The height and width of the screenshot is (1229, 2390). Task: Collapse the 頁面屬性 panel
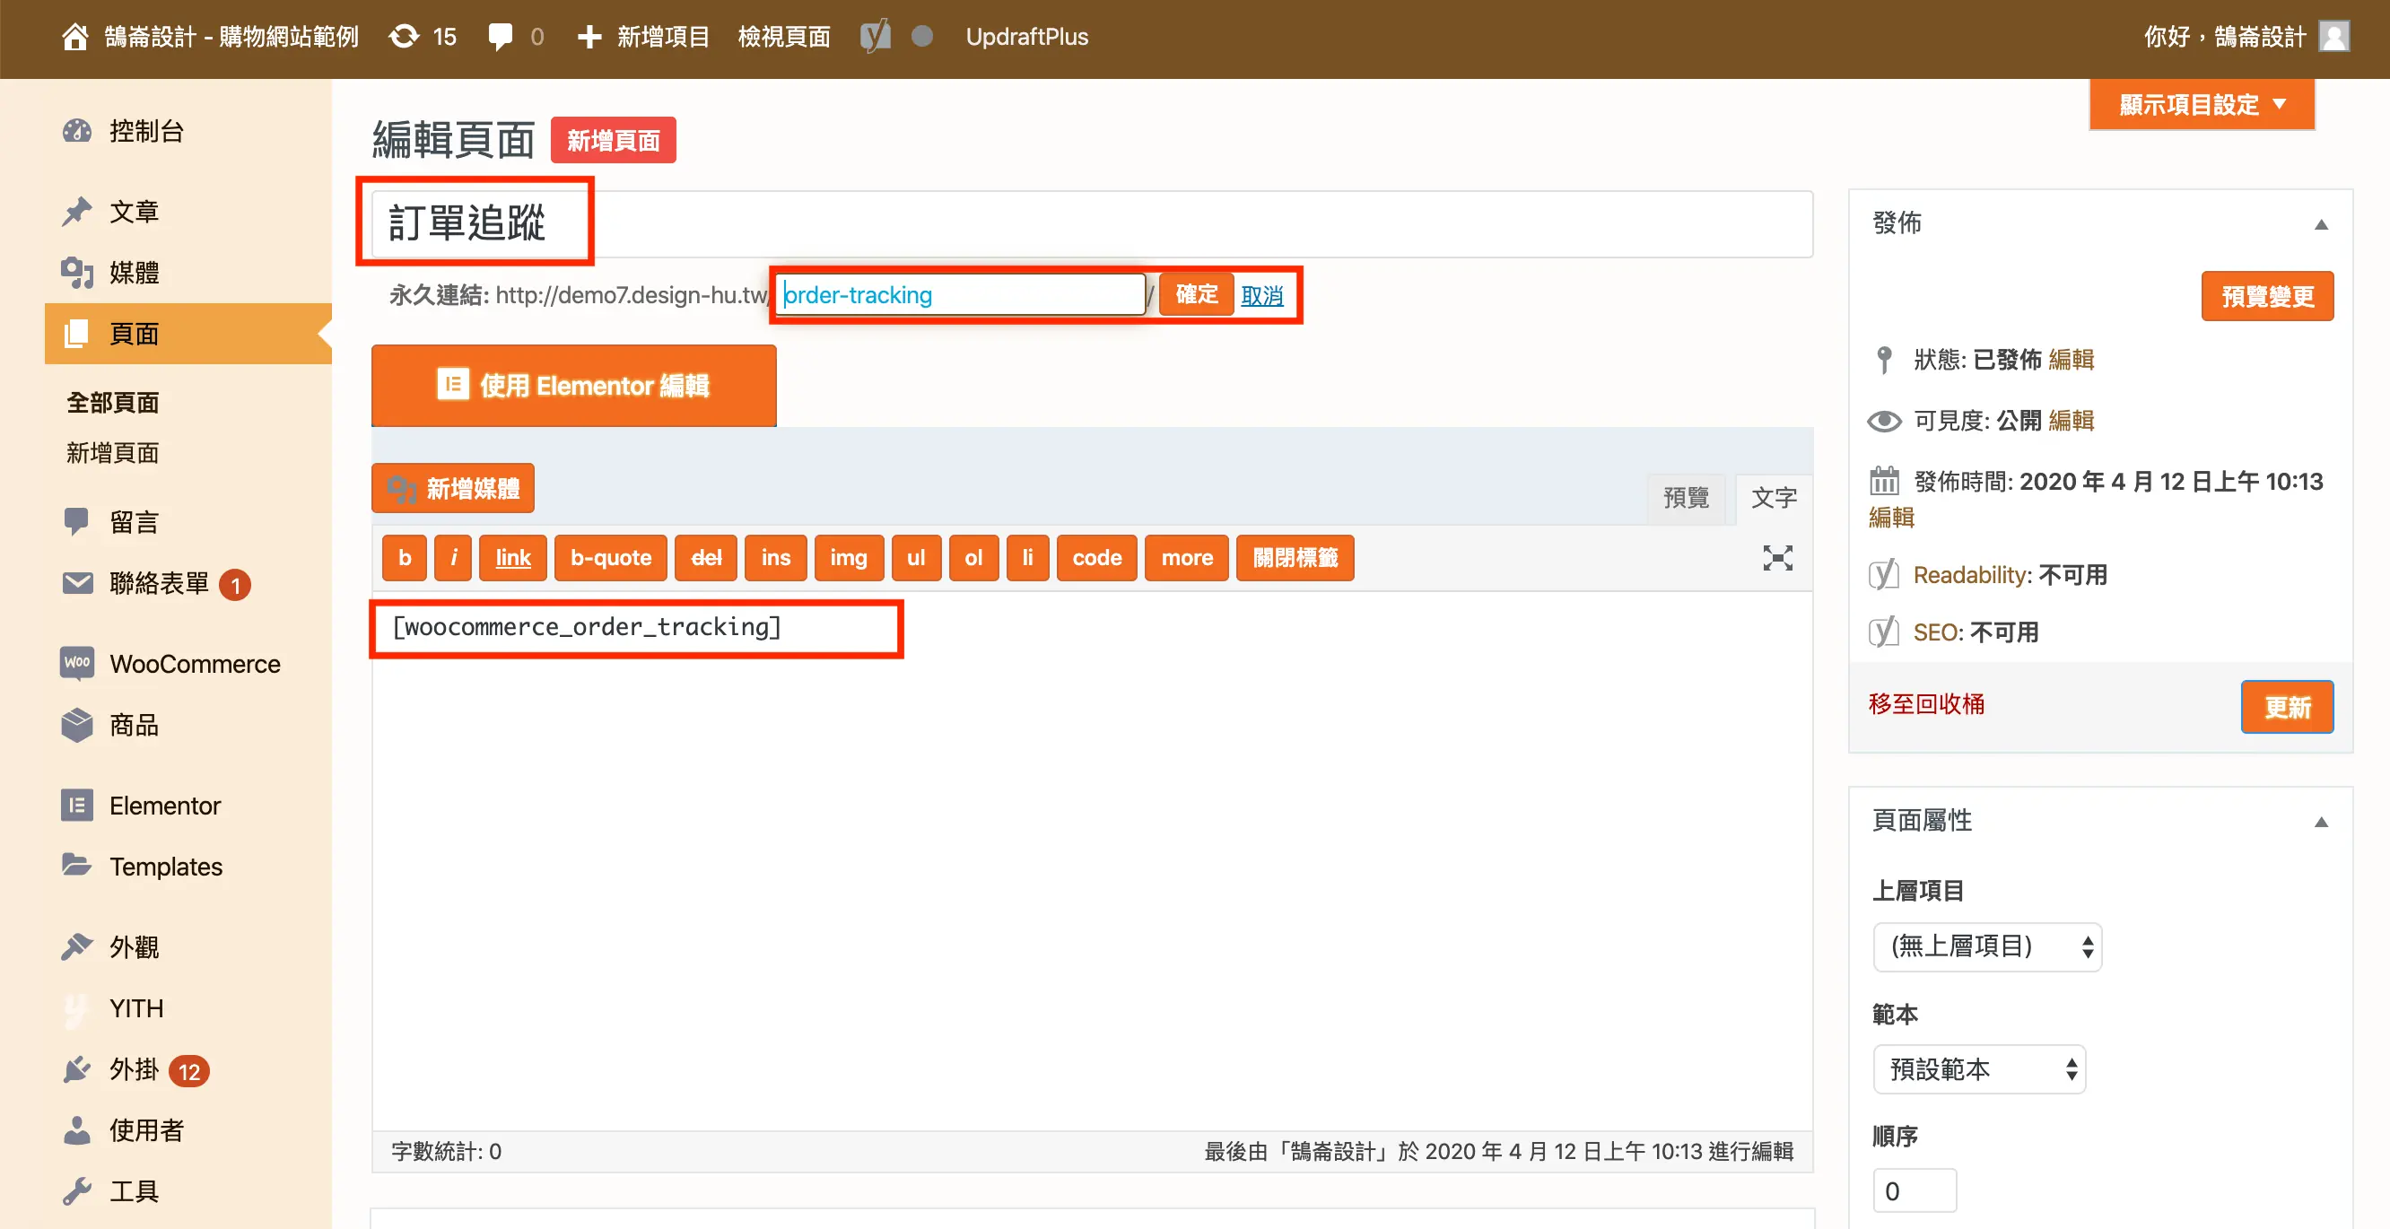pos(2320,821)
